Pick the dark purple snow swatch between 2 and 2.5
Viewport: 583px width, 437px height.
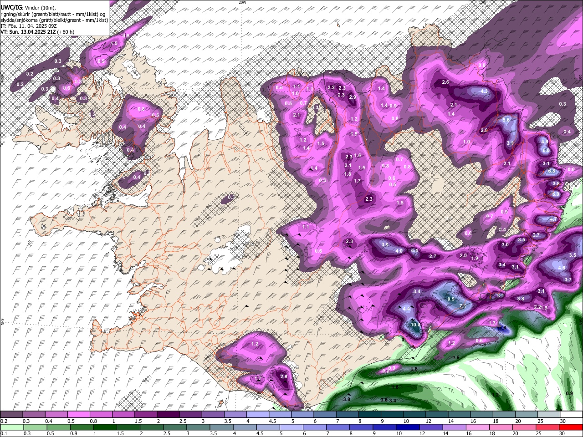(168, 415)
